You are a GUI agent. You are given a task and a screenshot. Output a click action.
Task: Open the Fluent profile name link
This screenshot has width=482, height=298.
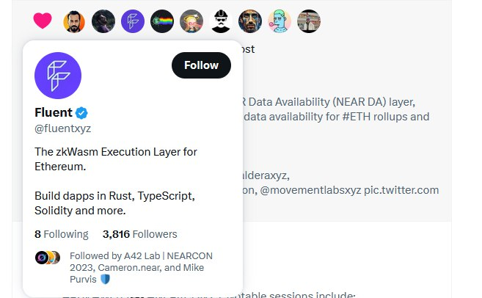[54, 112]
